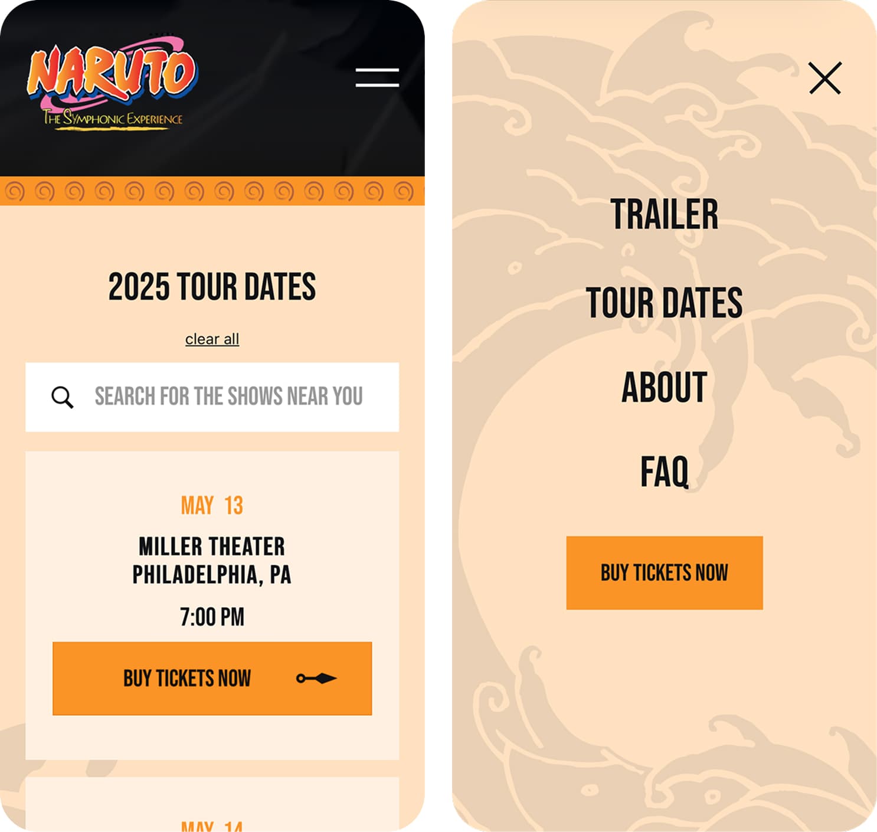The height and width of the screenshot is (832, 877).
Task: Click Buy Tickets Now in menu overlay
Action: click(x=665, y=572)
